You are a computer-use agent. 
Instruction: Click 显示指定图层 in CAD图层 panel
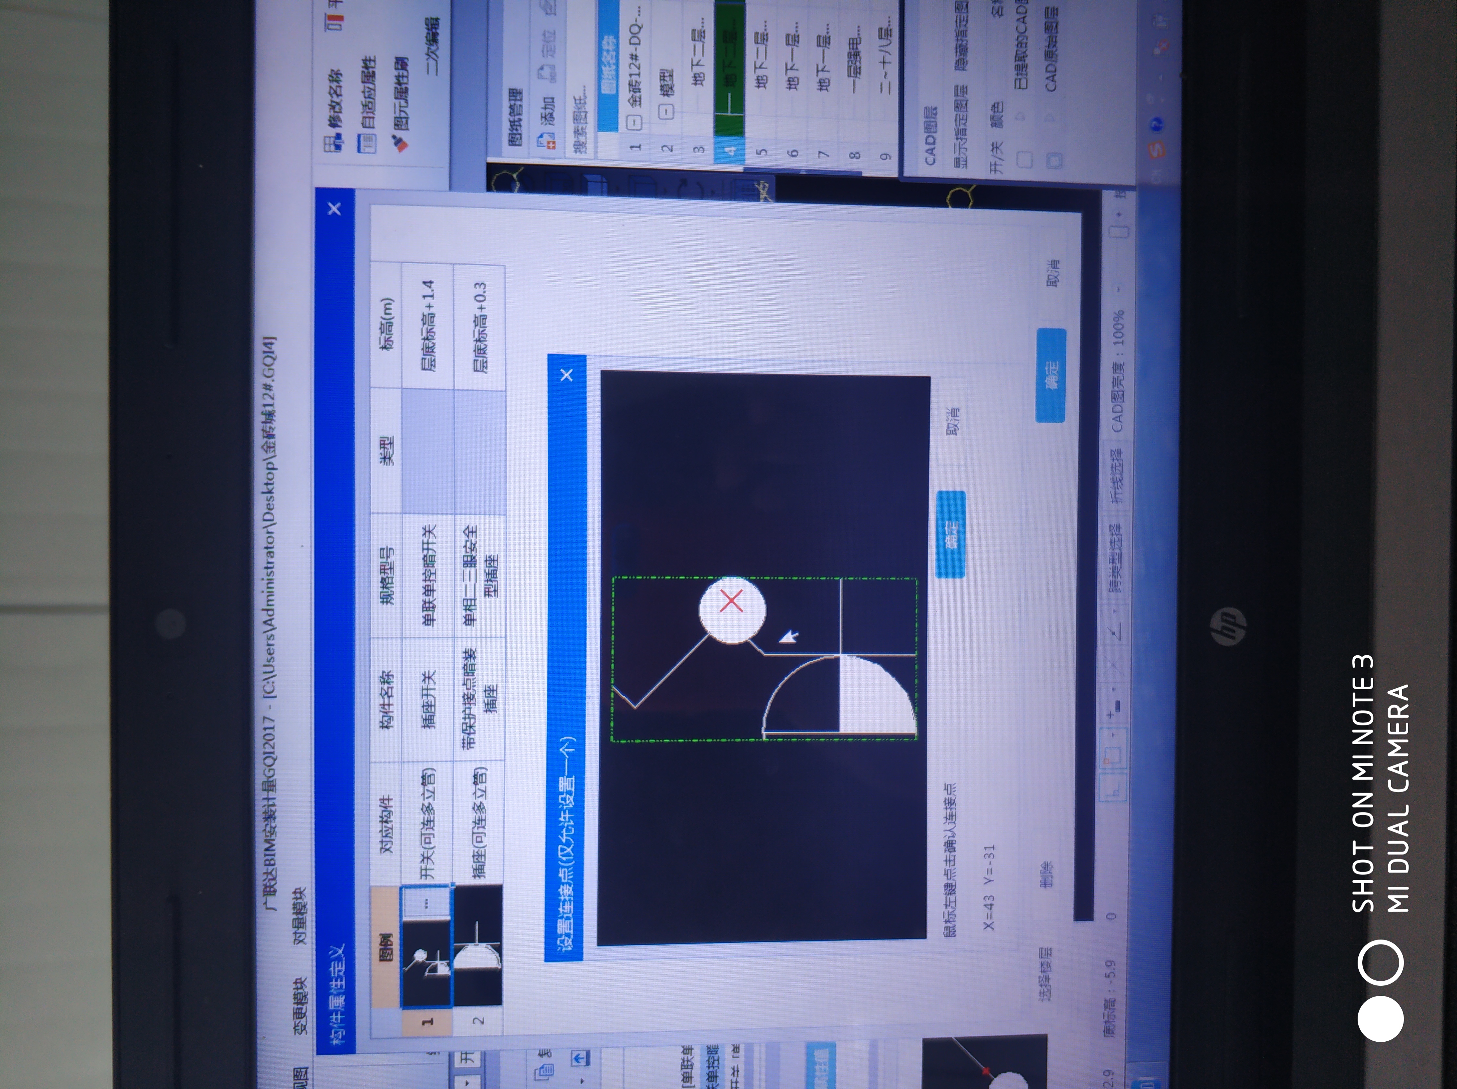961,127
